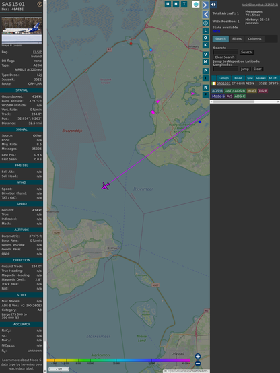Click the right-arrow sidebar expand icon

[205, 5]
